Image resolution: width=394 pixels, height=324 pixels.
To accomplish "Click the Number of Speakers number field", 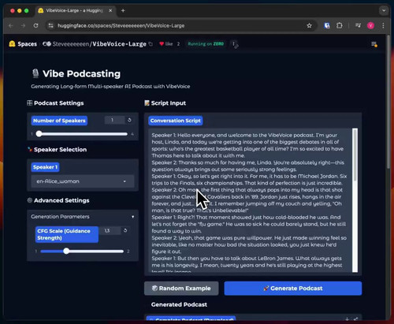I will pyautogui.click(x=114, y=120).
